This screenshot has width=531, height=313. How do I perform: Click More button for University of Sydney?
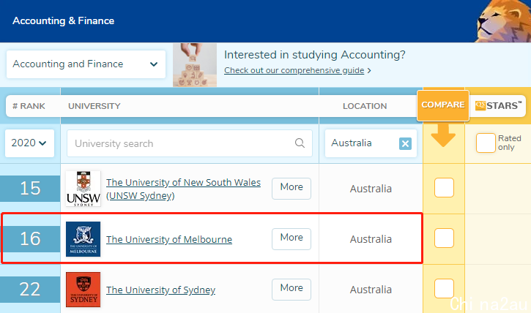[x=292, y=290]
